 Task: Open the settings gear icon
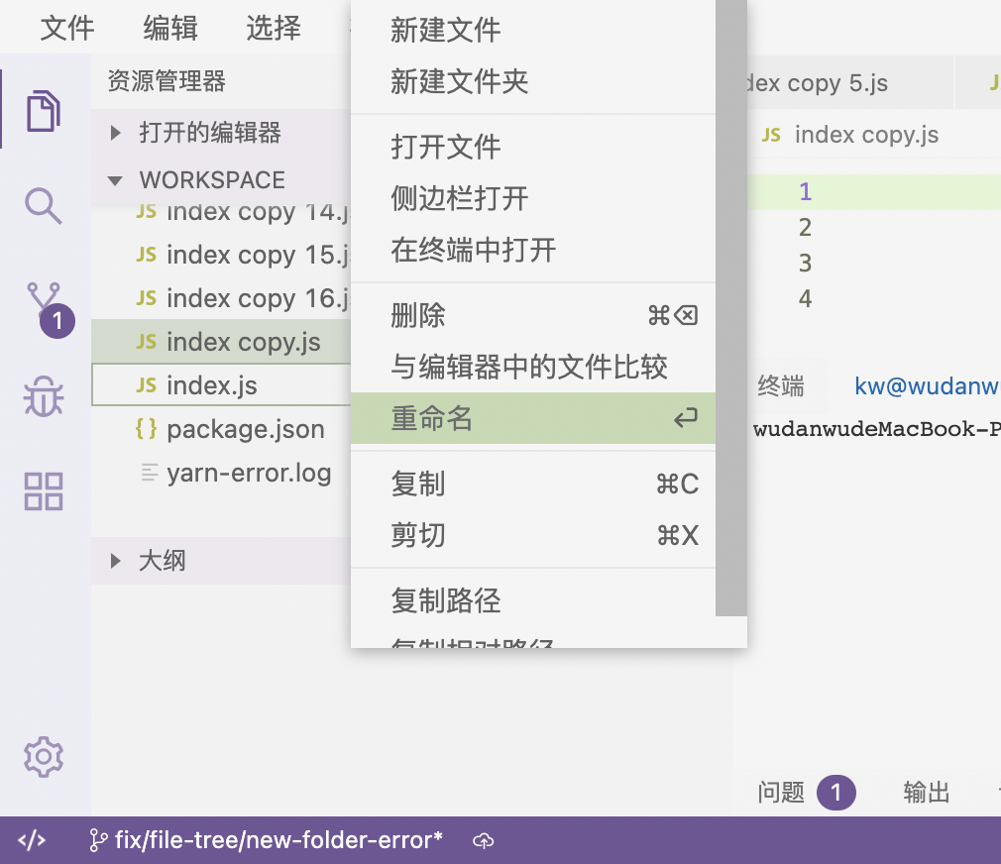click(44, 757)
